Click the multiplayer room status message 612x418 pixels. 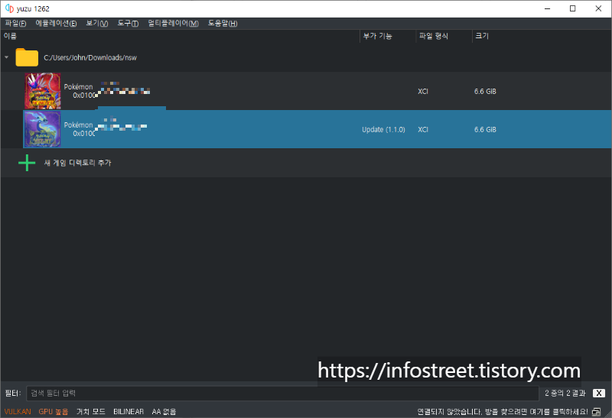[503, 412]
